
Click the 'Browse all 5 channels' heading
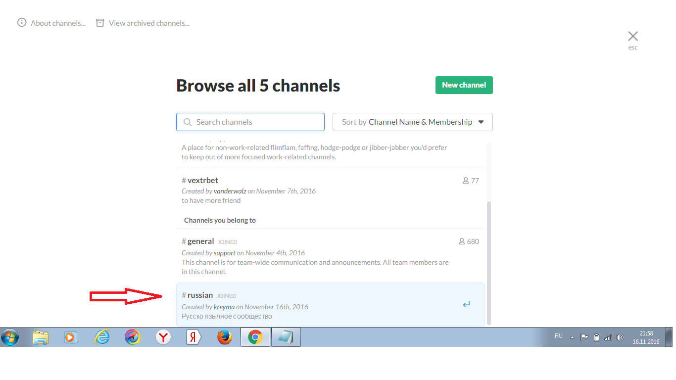coord(258,86)
